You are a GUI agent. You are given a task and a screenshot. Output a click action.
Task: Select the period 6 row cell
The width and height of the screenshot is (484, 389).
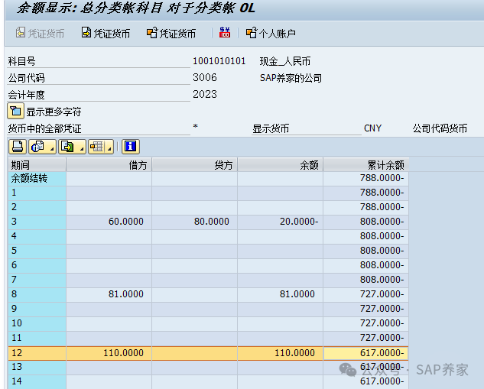(37, 265)
